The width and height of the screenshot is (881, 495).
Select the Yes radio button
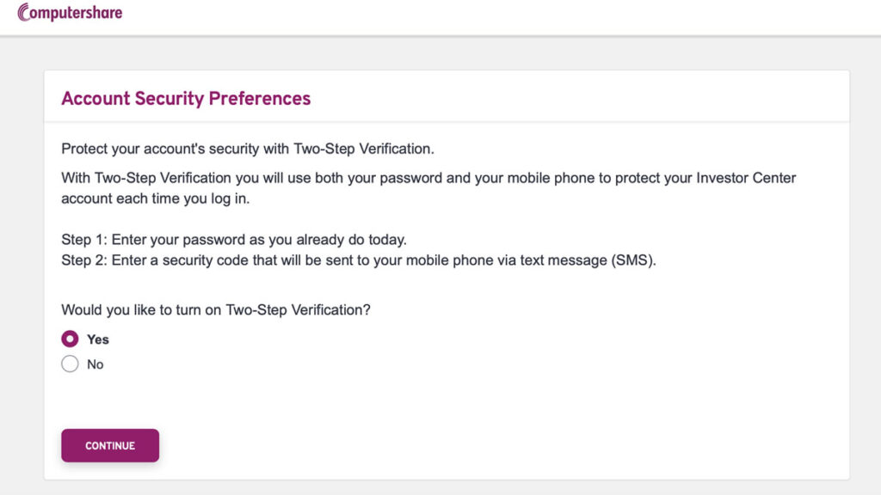pyautogui.click(x=70, y=339)
